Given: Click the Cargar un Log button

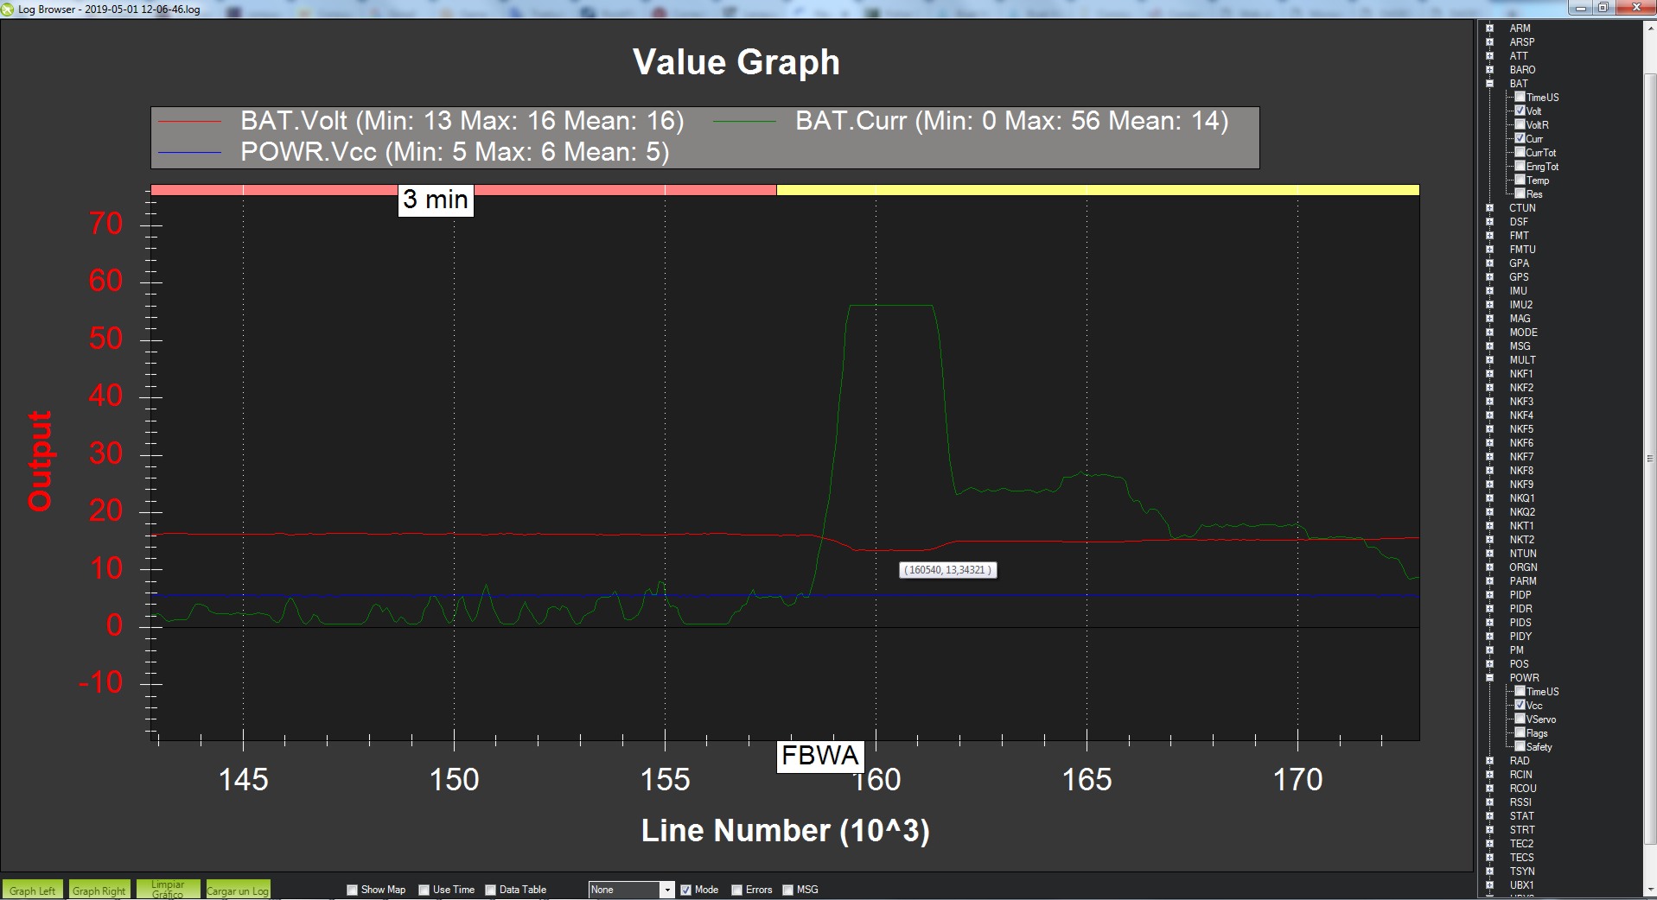Looking at the screenshot, I should click(x=238, y=890).
